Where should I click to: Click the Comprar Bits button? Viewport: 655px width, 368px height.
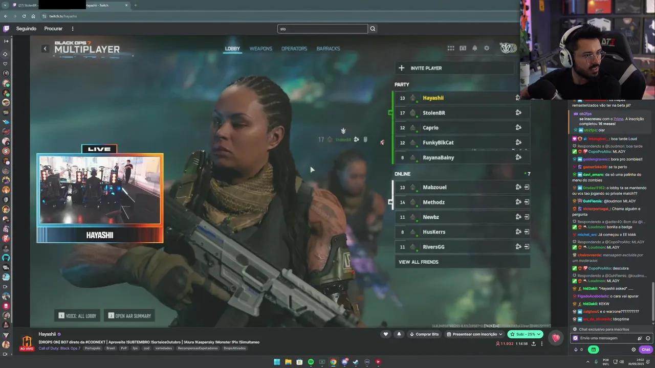click(x=423, y=334)
